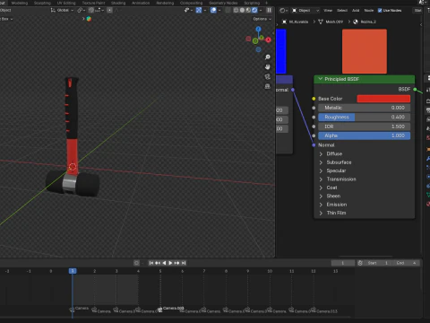The width and height of the screenshot is (430, 323).
Task: Open the node editor Add menu
Action: coord(356,11)
